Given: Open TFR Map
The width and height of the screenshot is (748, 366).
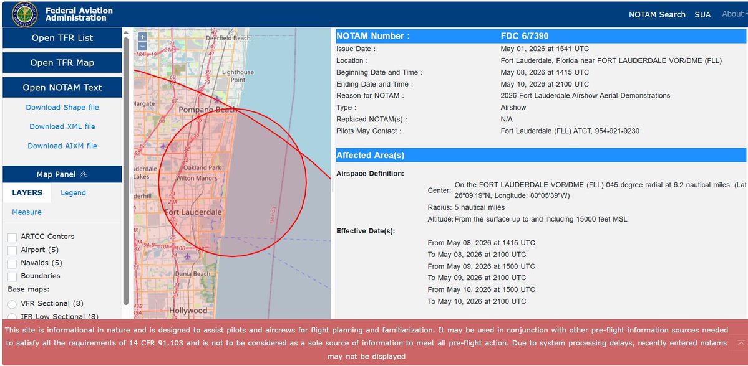Looking at the screenshot, I should (62, 63).
